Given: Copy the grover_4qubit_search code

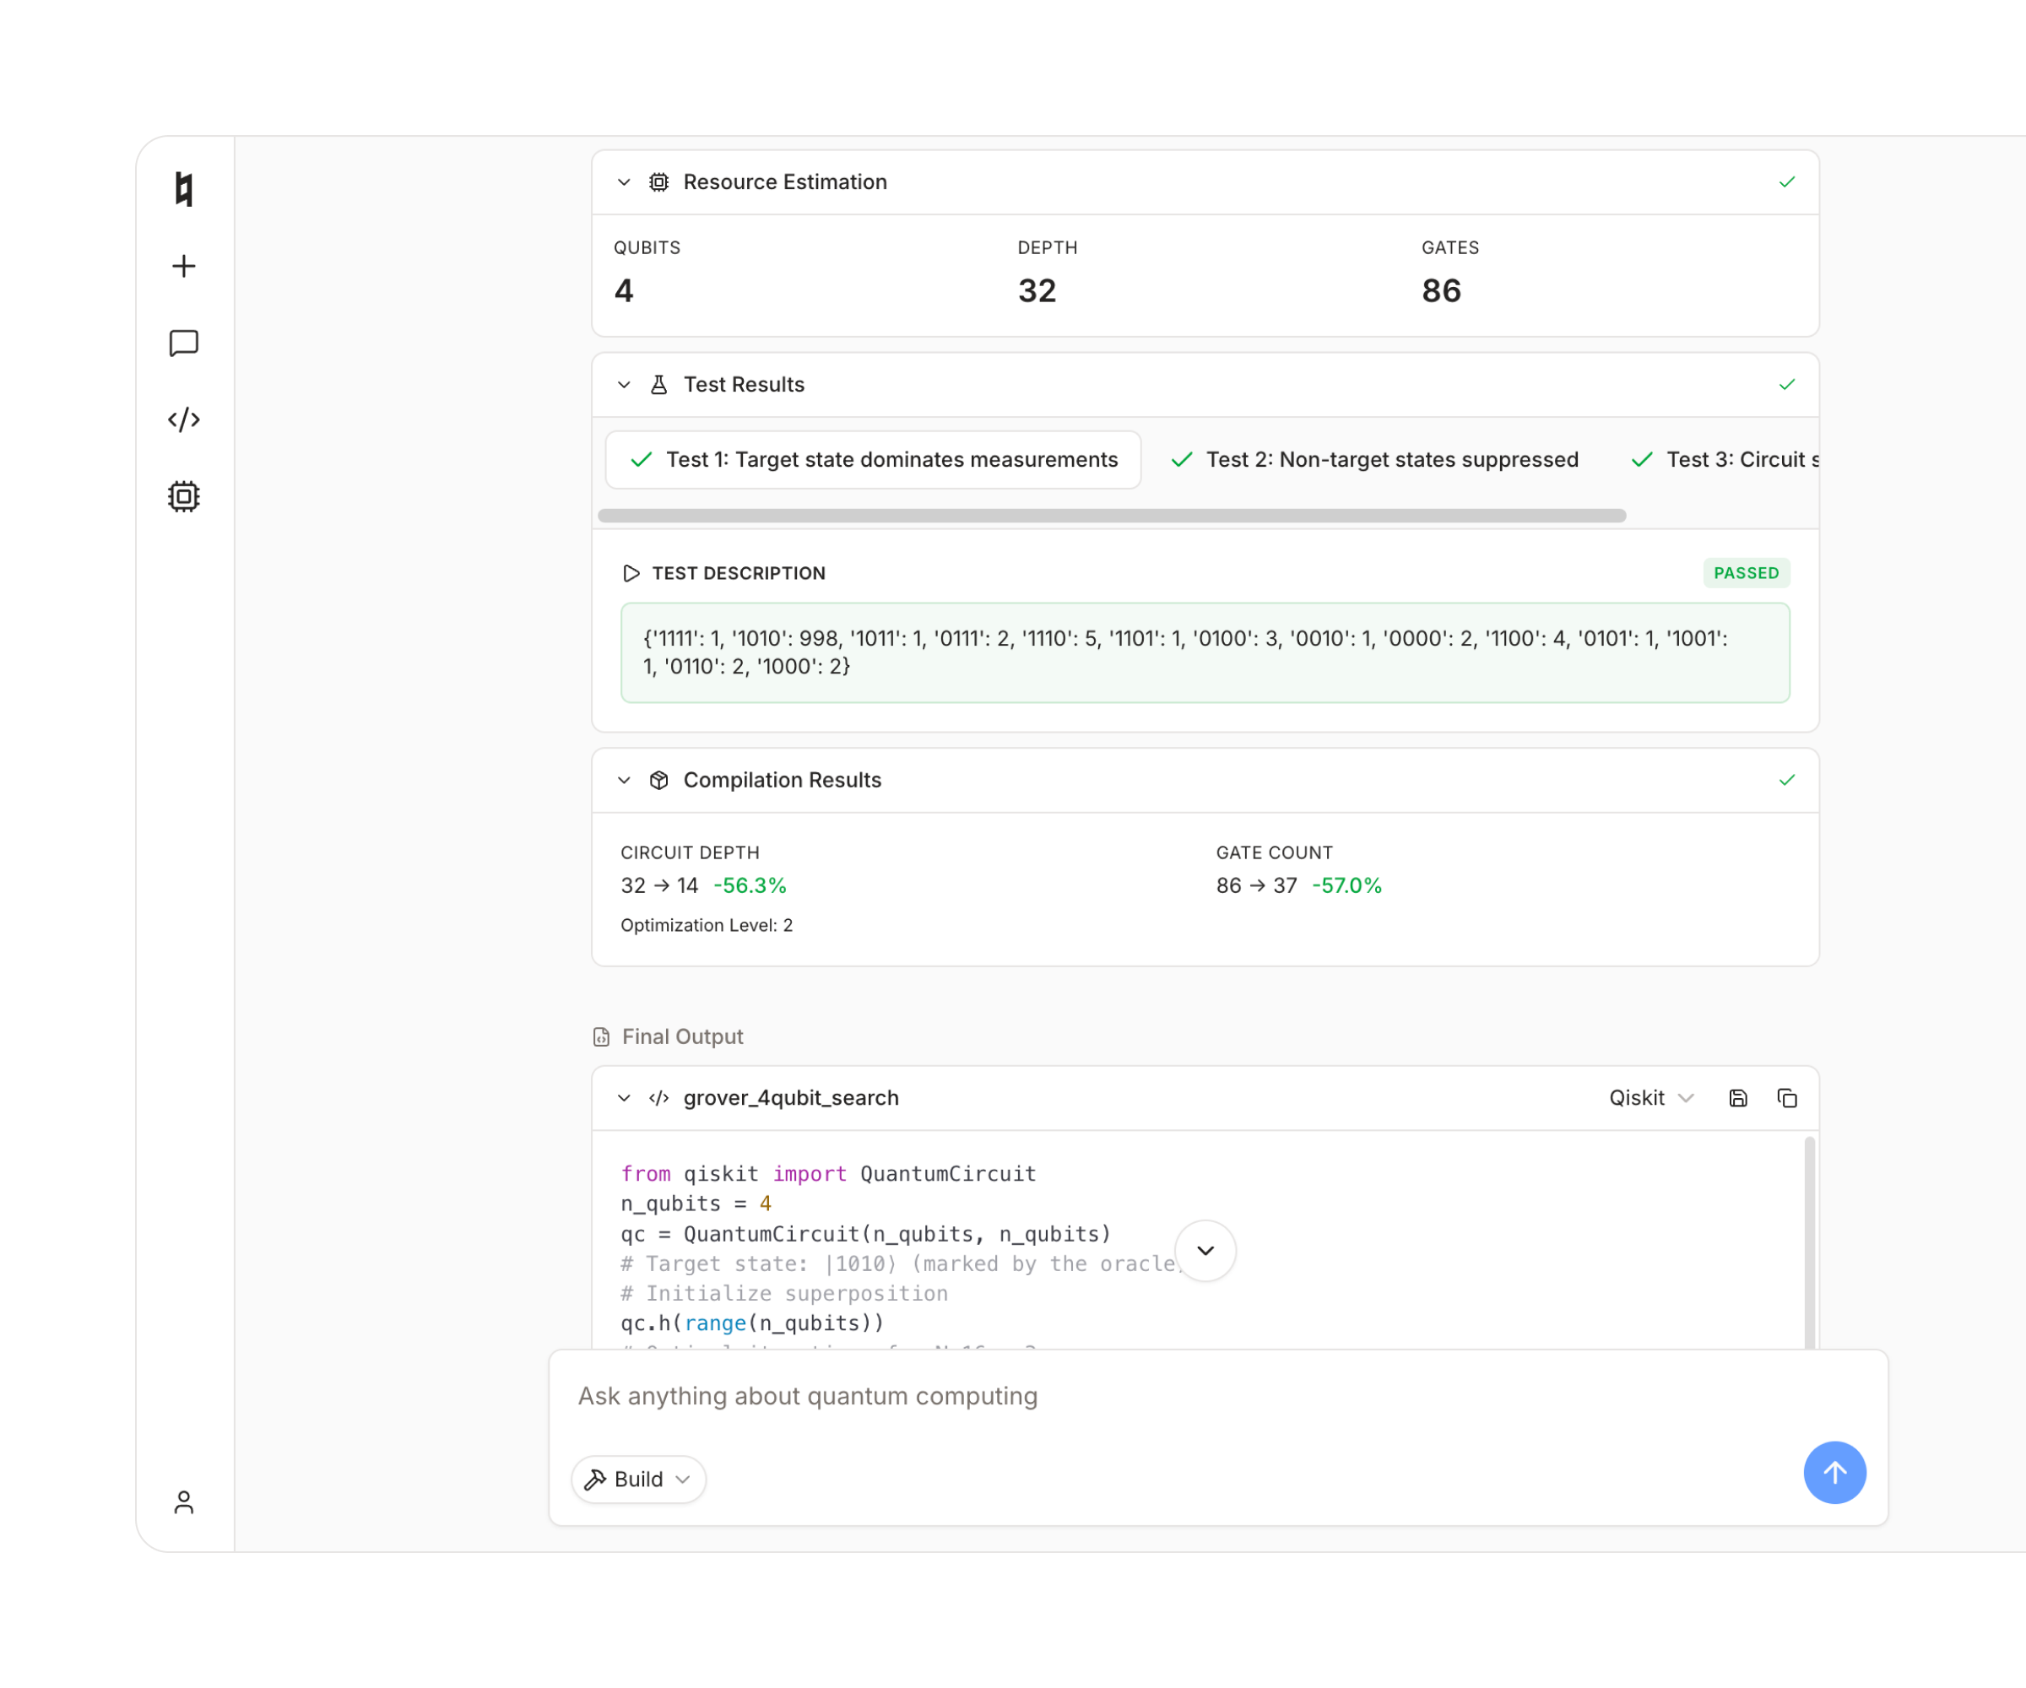Looking at the screenshot, I should pyautogui.click(x=1787, y=1098).
